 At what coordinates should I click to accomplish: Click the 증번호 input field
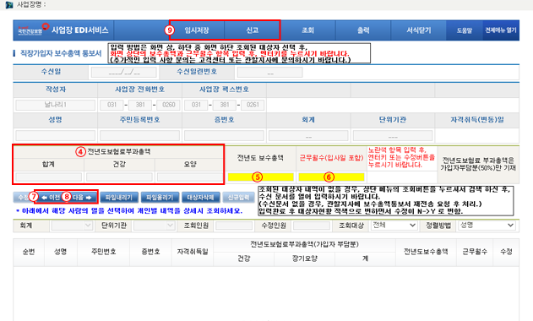224,136
